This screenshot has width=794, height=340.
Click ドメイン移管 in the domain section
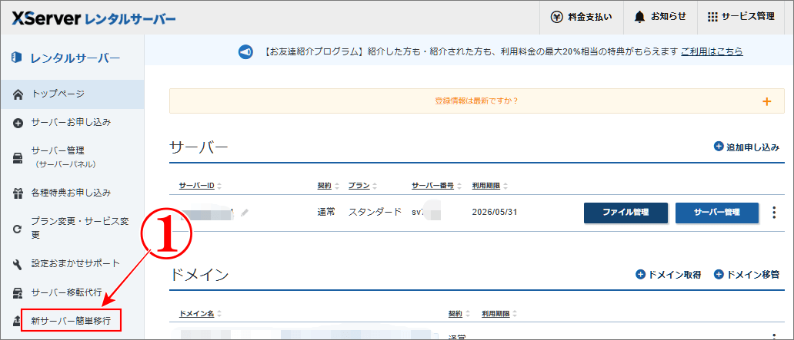(x=746, y=275)
